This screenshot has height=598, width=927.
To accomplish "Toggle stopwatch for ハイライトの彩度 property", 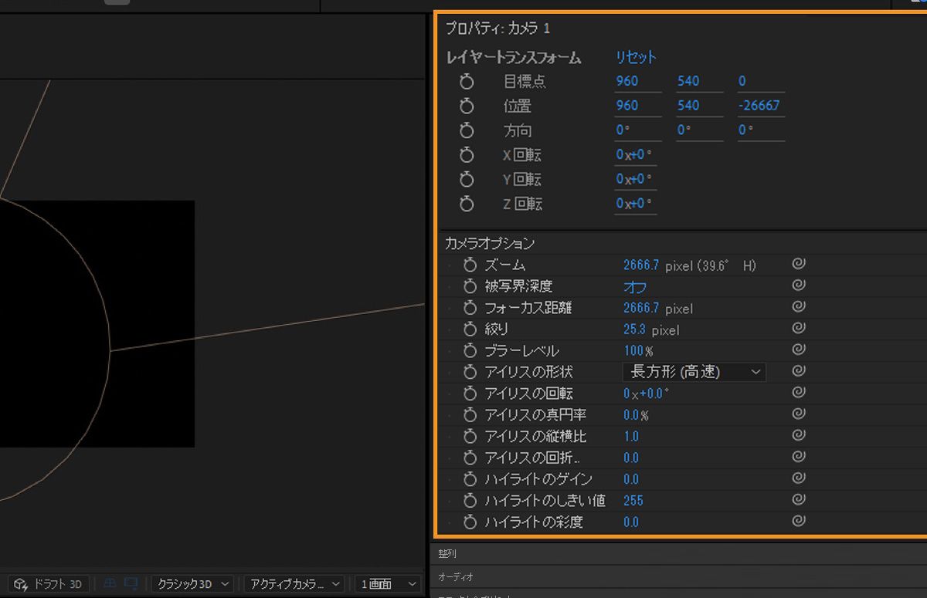I will 470,522.
